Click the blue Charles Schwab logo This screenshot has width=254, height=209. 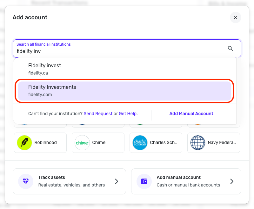click(140, 143)
